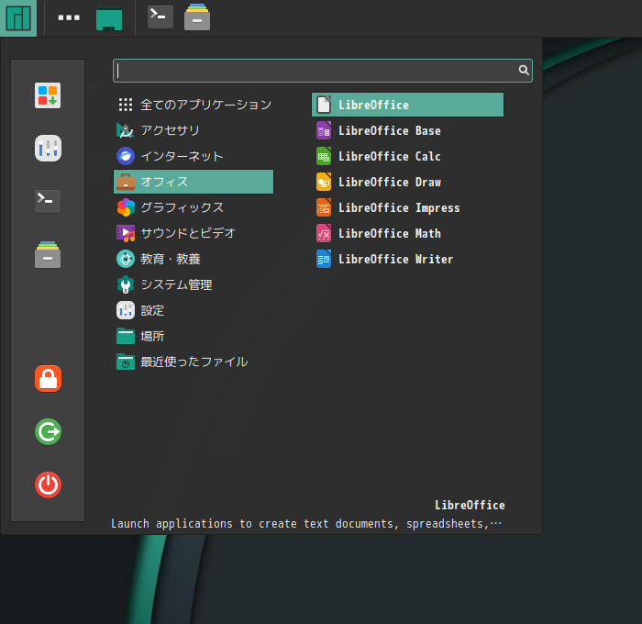Open the software installer sidebar icon
The height and width of the screenshot is (624, 642).
click(48, 95)
